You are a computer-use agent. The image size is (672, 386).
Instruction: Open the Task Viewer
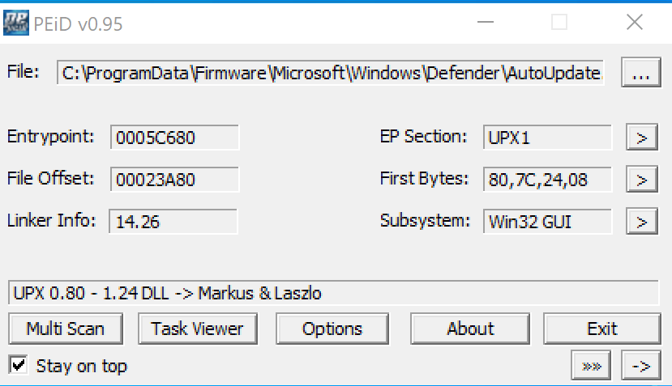tap(197, 329)
